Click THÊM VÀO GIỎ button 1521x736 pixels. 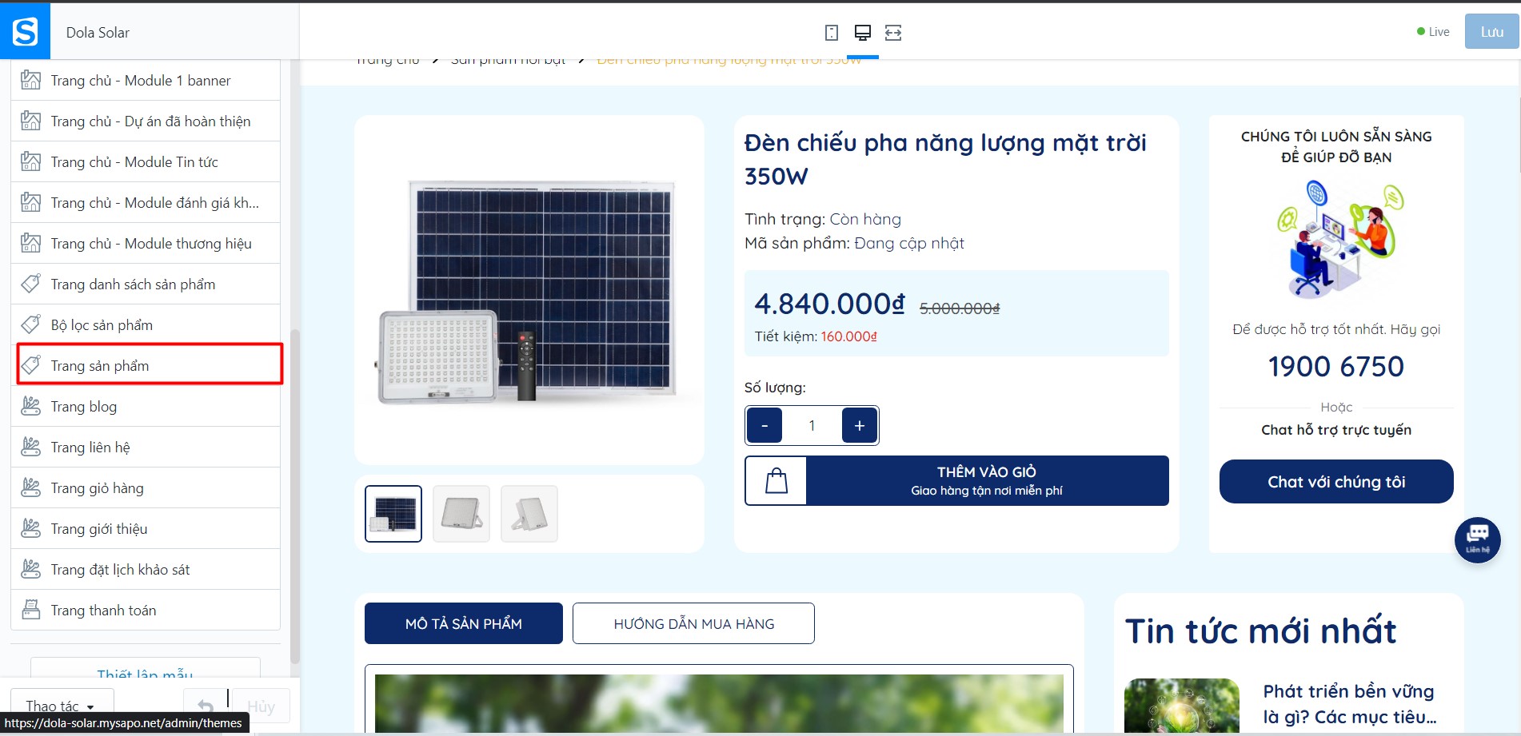(956, 480)
